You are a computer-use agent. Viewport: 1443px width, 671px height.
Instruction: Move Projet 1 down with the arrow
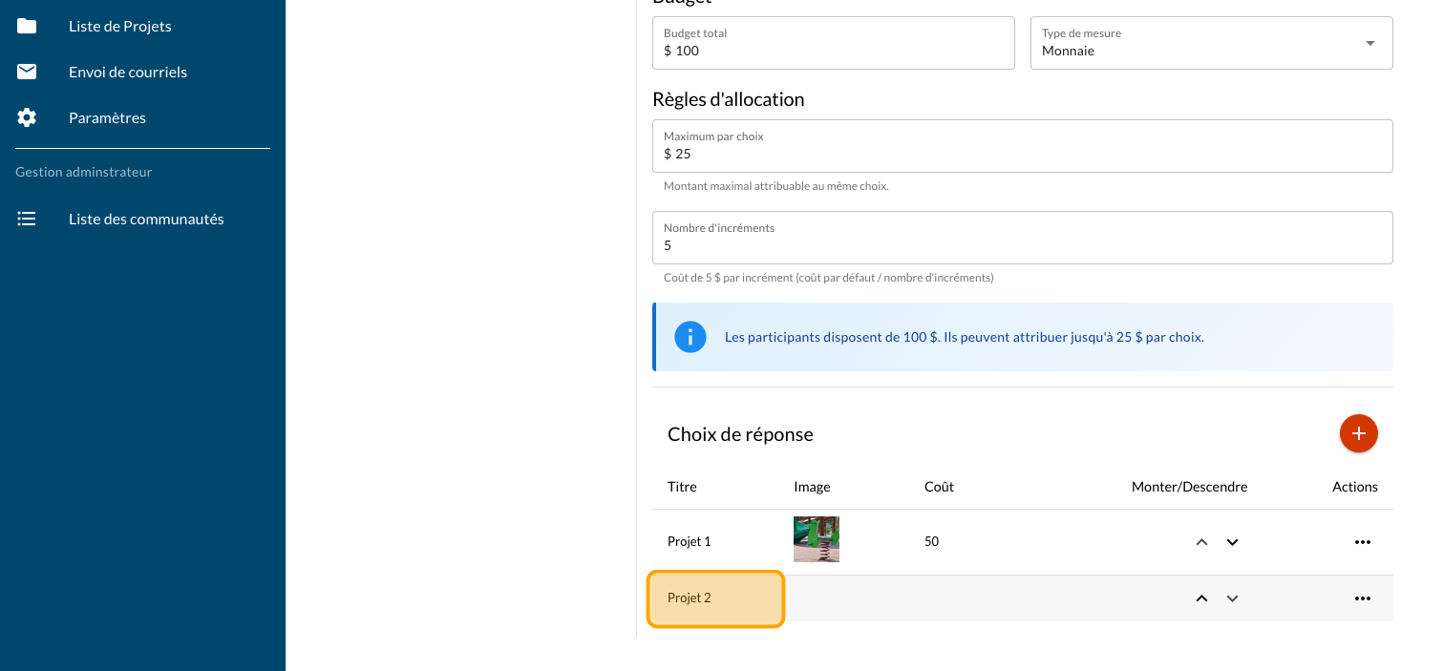click(1232, 542)
